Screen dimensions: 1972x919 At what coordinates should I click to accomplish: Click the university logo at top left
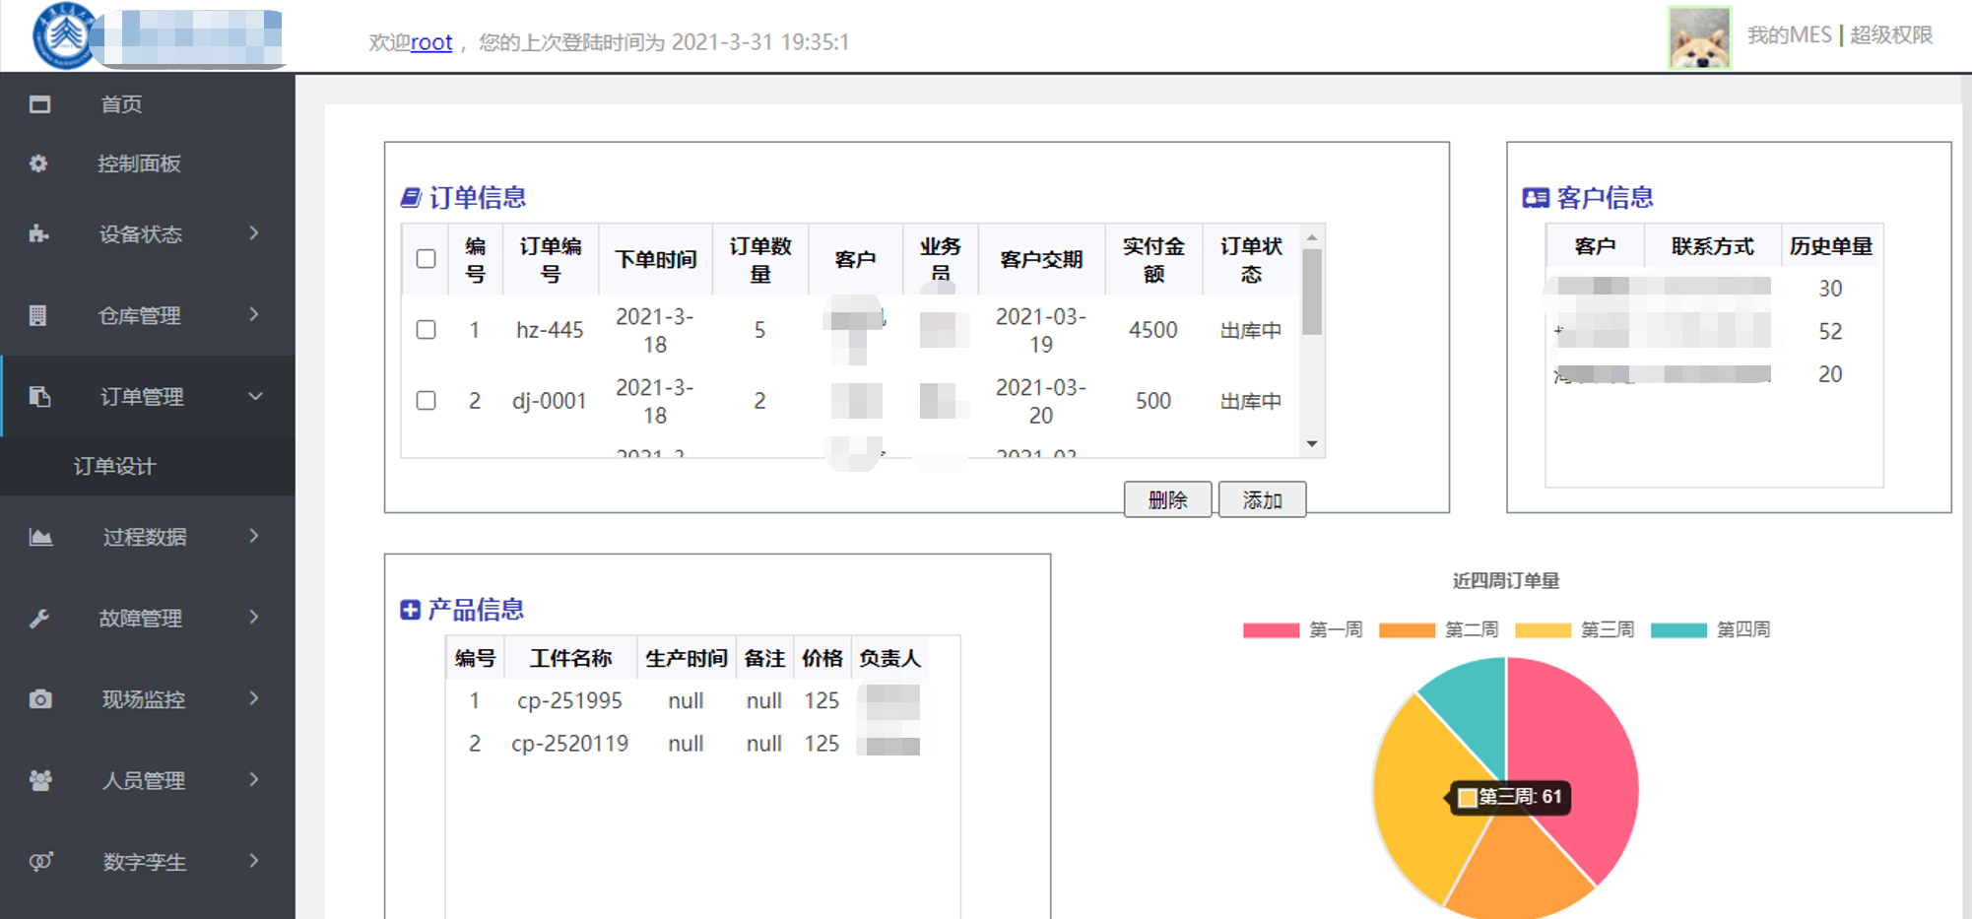[x=64, y=36]
